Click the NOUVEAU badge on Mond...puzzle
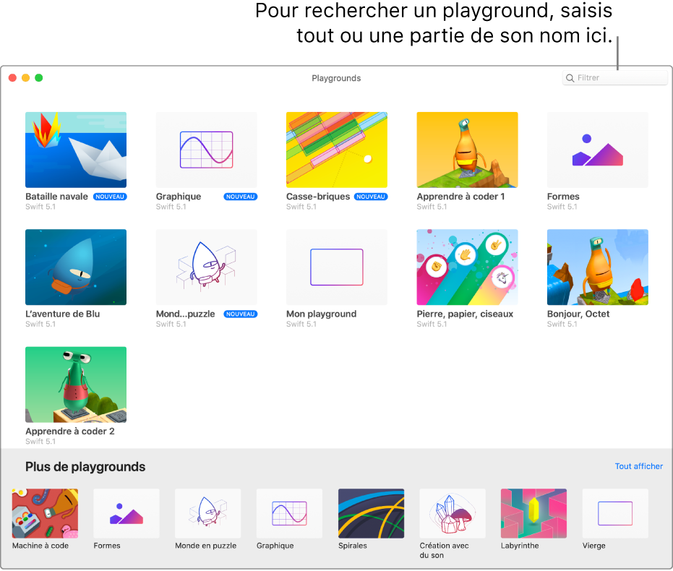 (x=240, y=314)
